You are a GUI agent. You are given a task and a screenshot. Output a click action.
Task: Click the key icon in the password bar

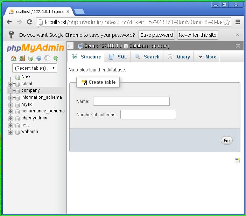(x=11, y=35)
